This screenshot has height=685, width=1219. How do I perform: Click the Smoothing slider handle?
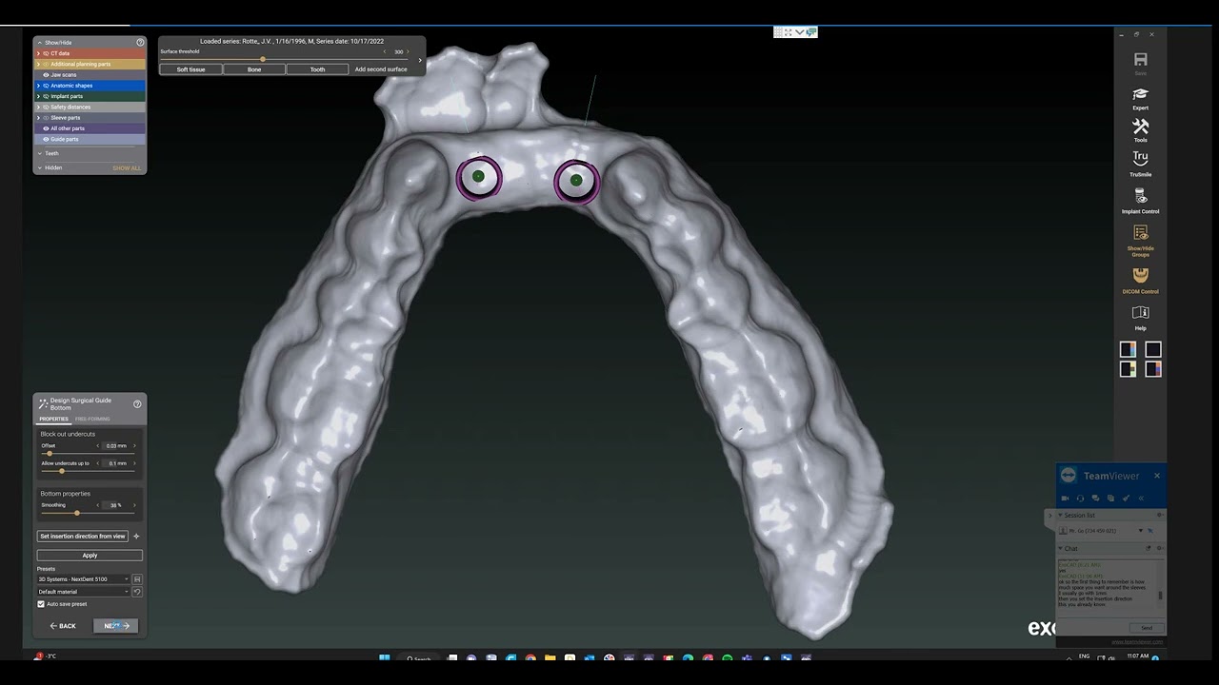77,514
